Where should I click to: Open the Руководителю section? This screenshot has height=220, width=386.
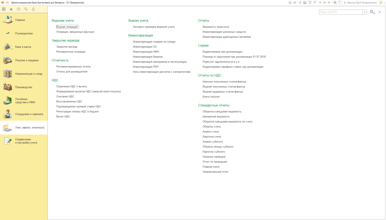24,33
